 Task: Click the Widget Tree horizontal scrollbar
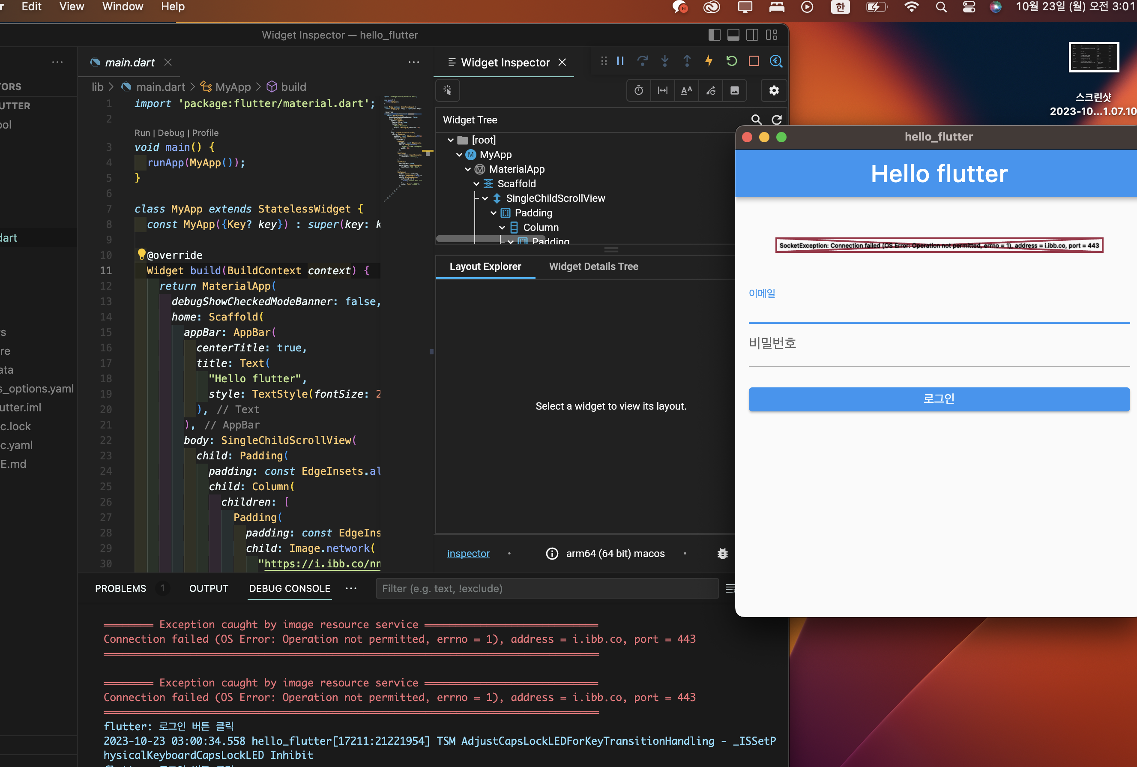tap(491, 239)
